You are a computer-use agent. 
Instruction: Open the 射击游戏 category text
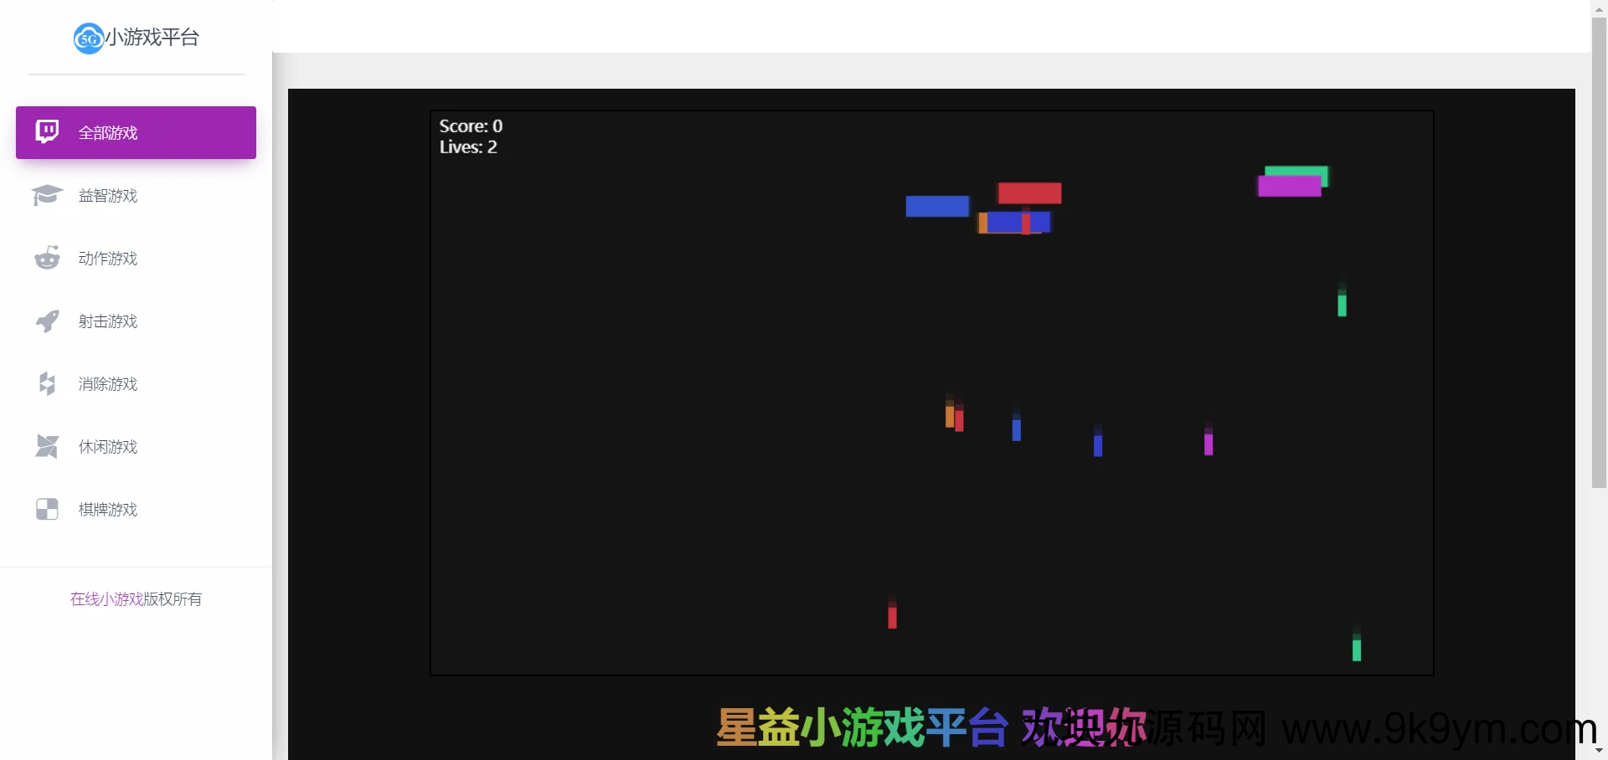pos(108,321)
